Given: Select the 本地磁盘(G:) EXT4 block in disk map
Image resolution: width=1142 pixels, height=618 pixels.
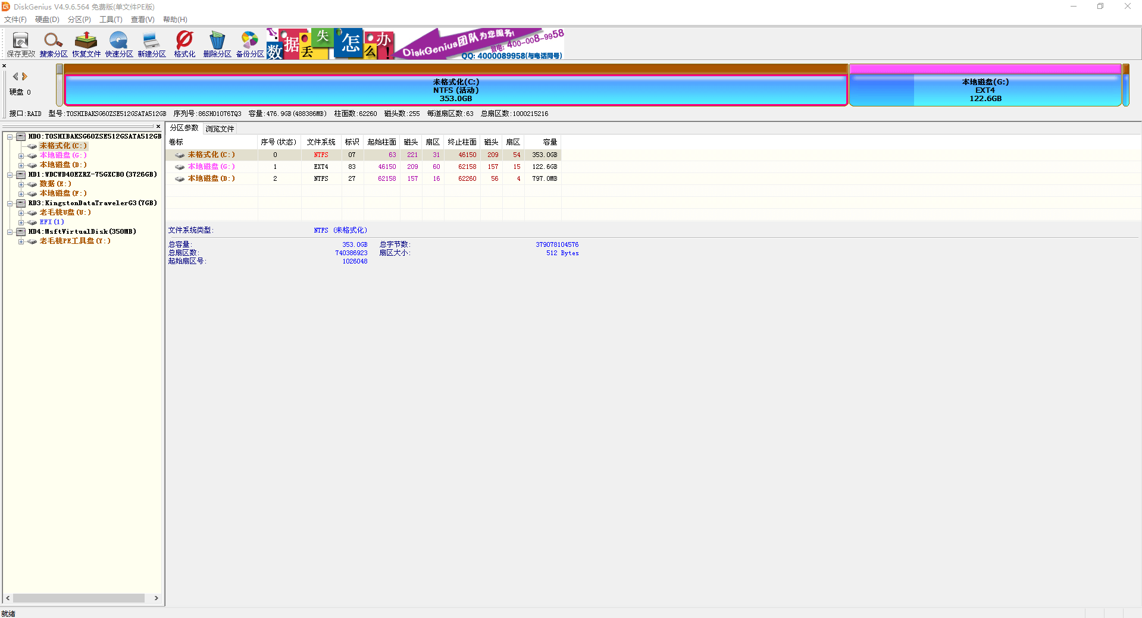Looking at the screenshot, I should (985, 90).
